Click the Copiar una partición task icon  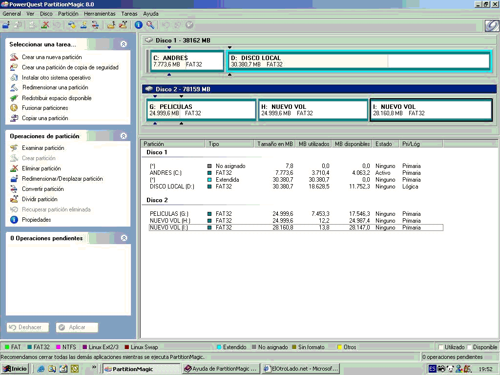pyautogui.click(x=14, y=118)
